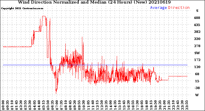
Task: Click the 488 y-axis value
Action: coord(197,18)
